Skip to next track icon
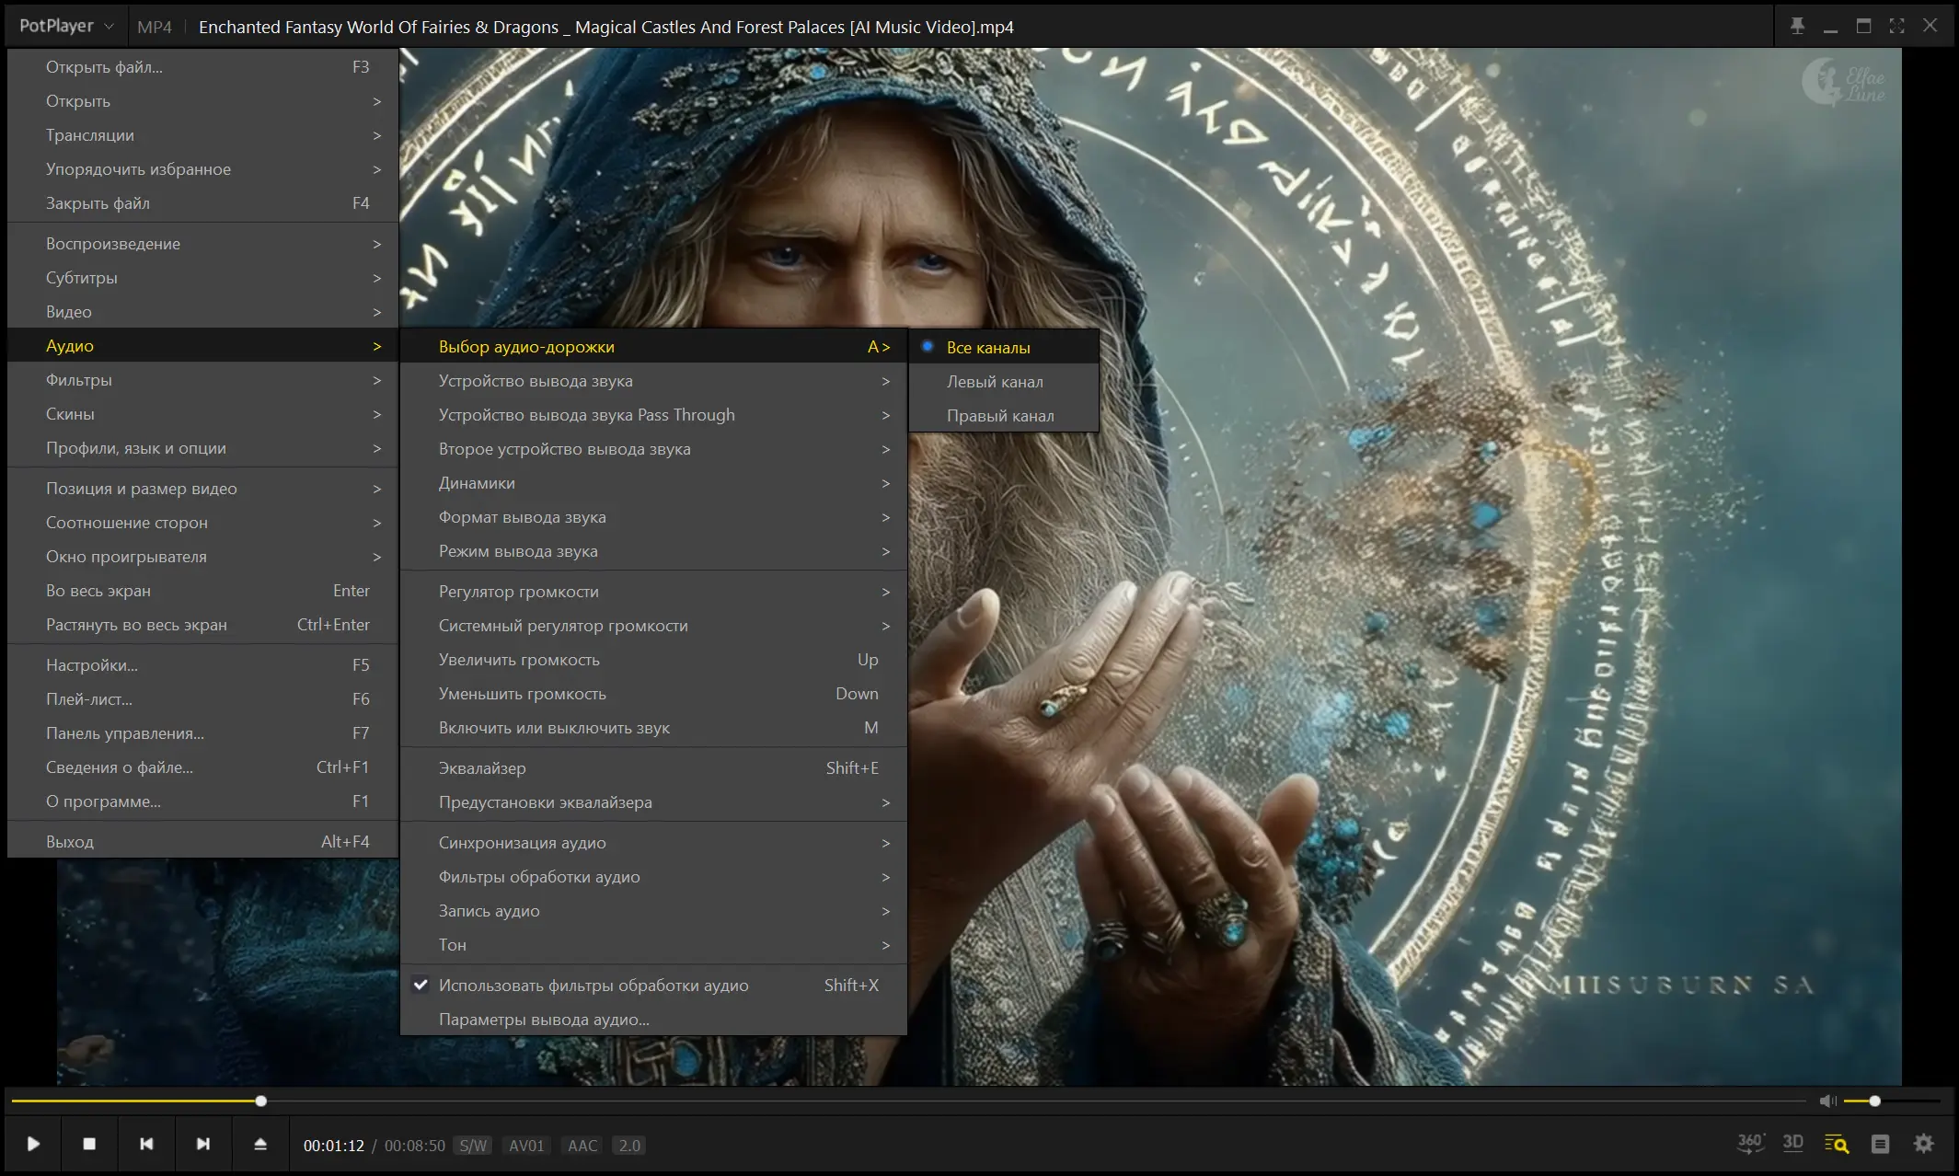The image size is (1959, 1176). coord(203,1144)
